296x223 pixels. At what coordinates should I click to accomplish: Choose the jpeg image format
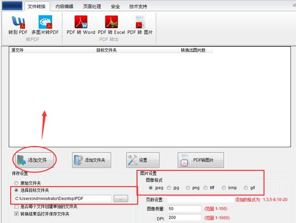pyautogui.click(x=151, y=188)
